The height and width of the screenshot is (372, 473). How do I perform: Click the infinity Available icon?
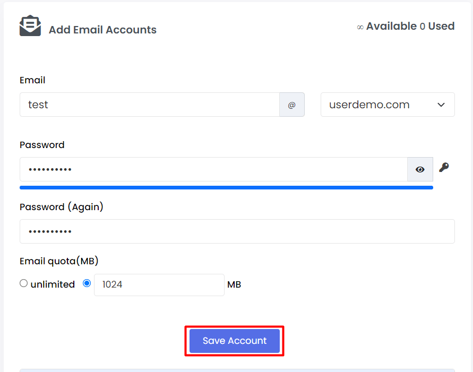pos(360,28)
